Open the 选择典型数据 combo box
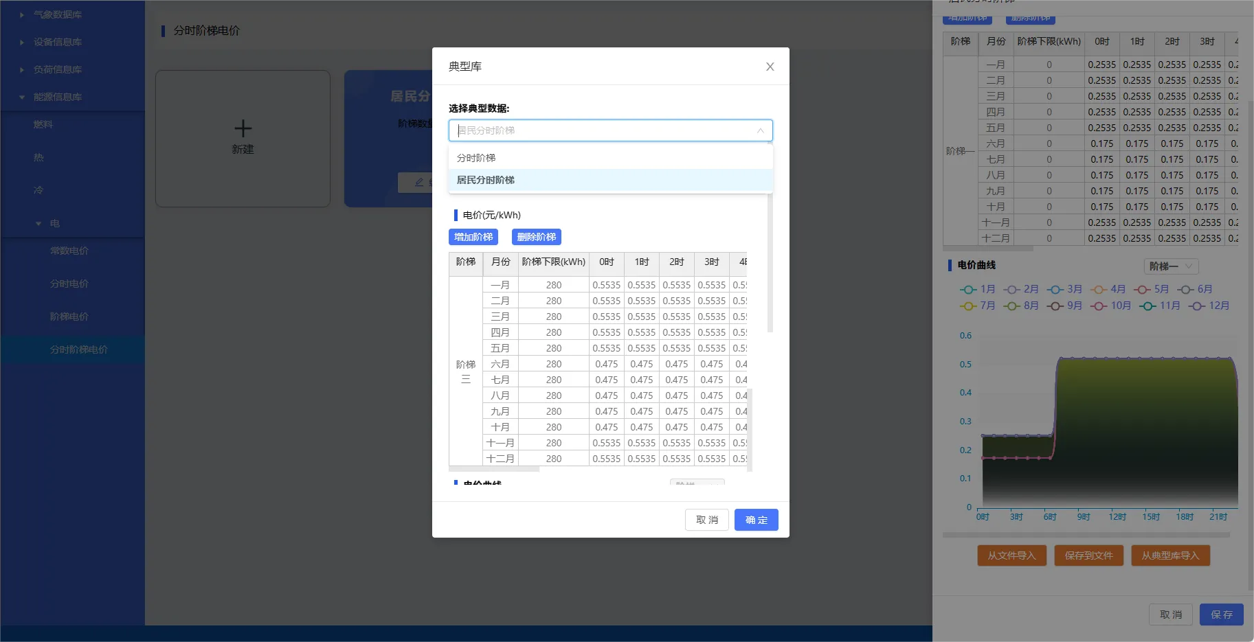The height and width of the screenshot is (642, 1254). (x=610, y=130)
